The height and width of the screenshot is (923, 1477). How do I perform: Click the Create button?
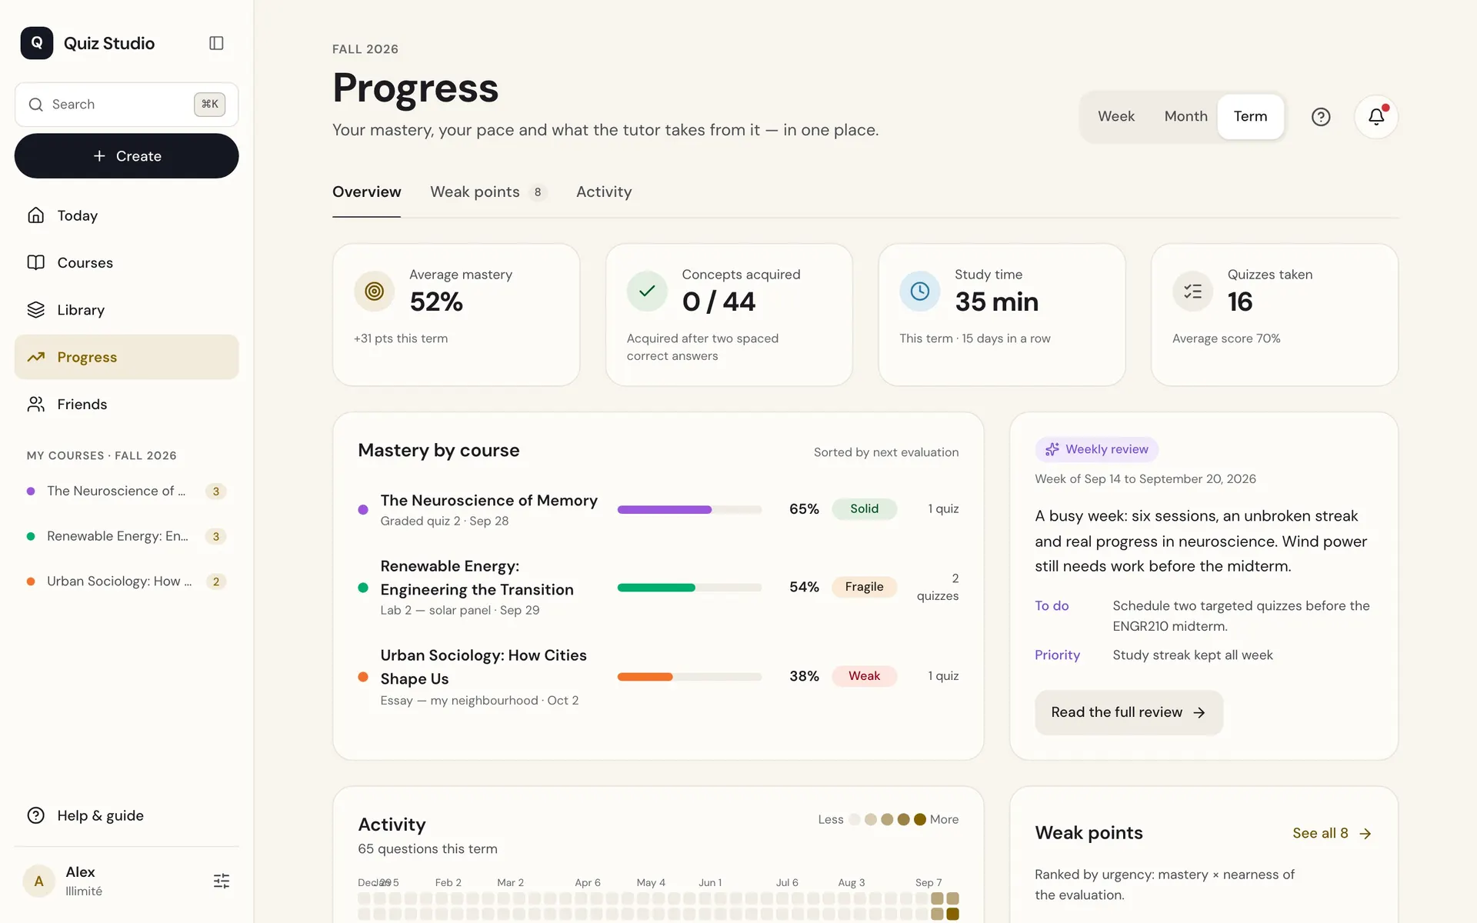click(126, 156)
